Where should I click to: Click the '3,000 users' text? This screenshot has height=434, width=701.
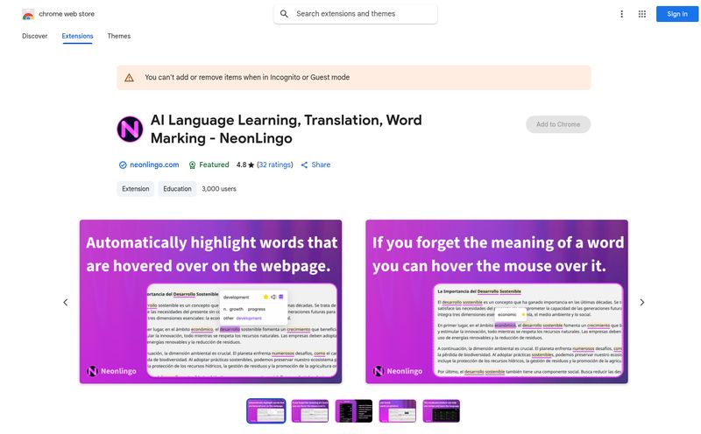(219, 189)
